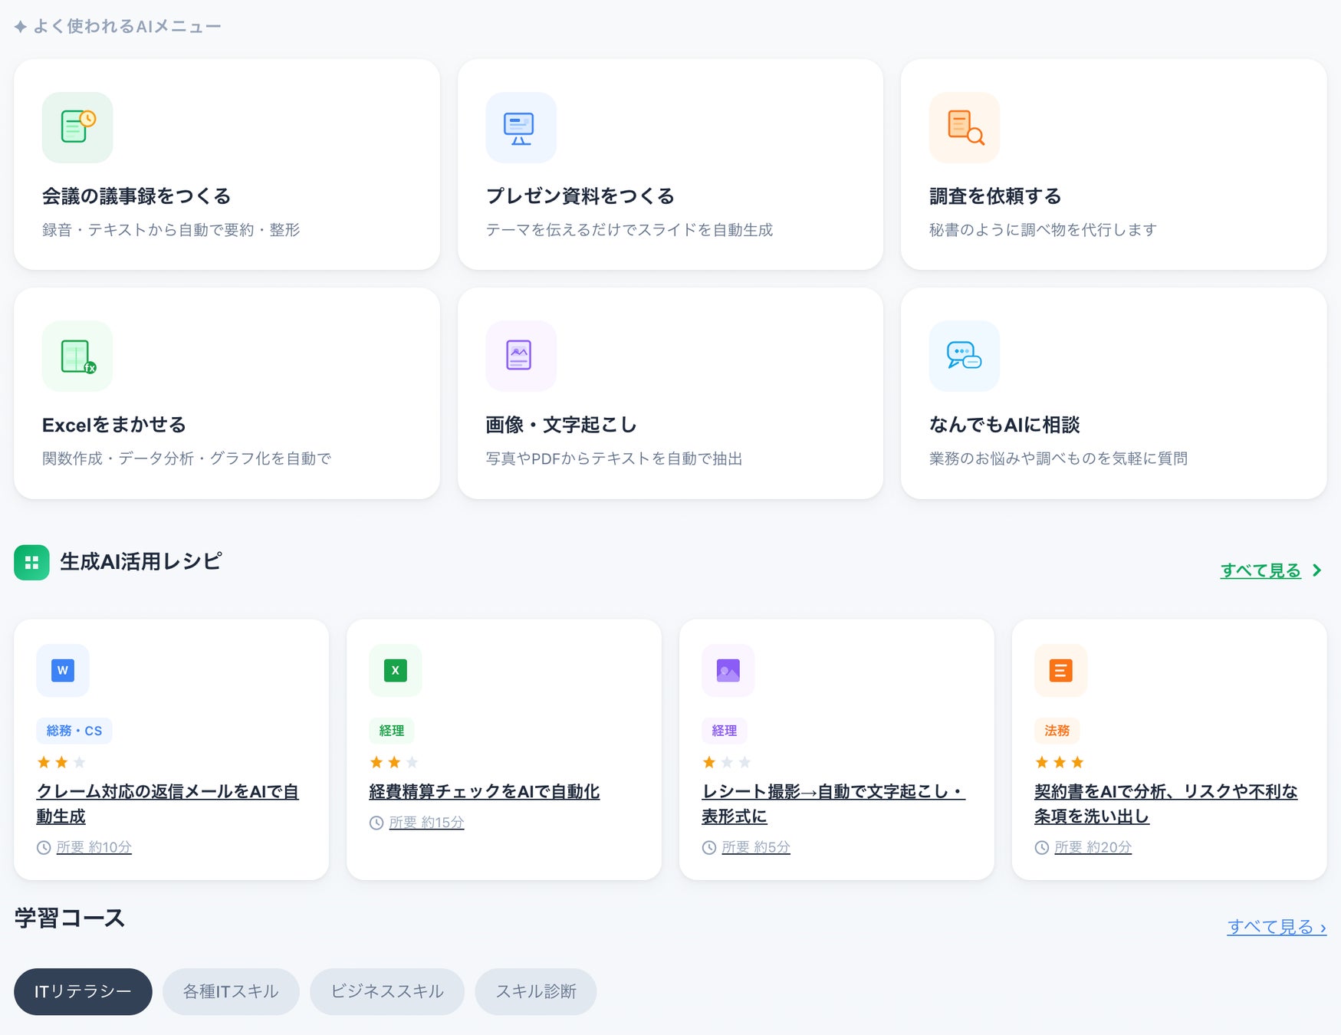1341x1035 pixels.
Task: Click the text 写真やPDFからテキストを自動で抽出
Action: pos(614,458)
